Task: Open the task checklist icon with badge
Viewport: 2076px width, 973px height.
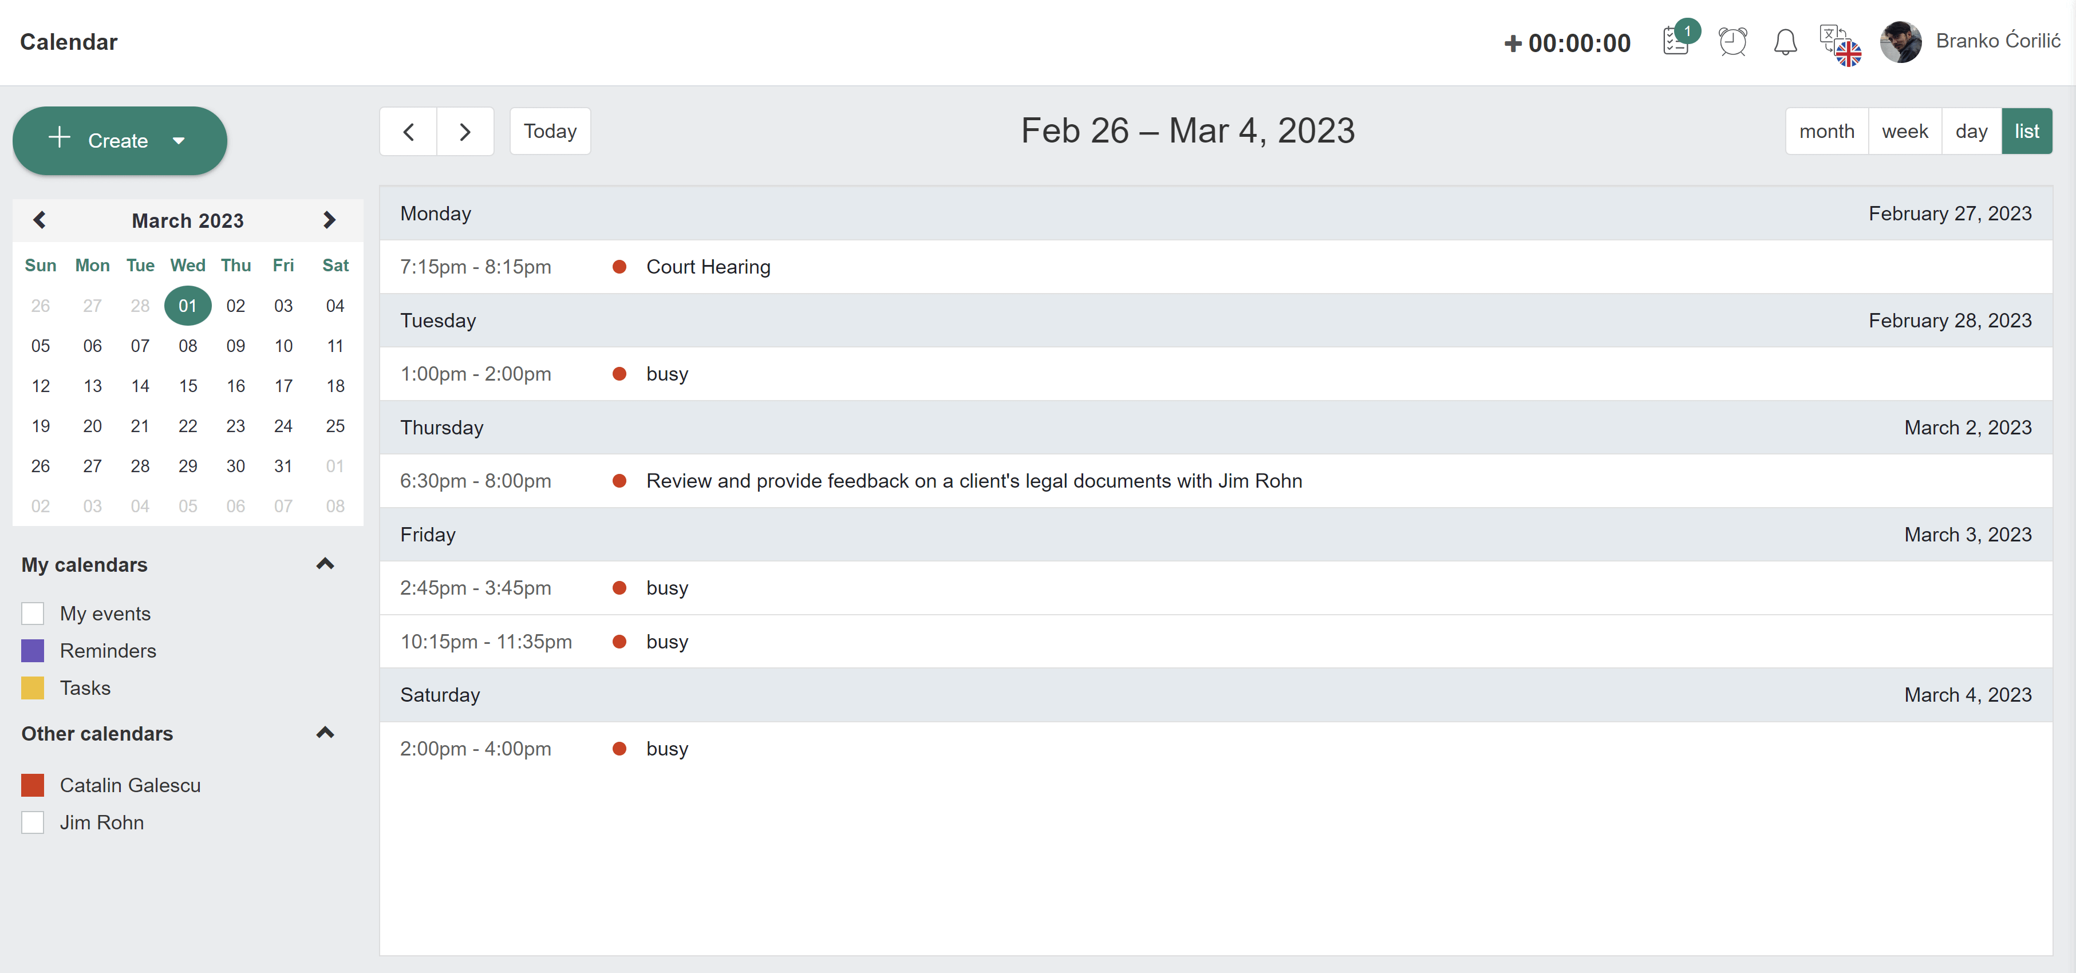Action: coord(1676,41)
